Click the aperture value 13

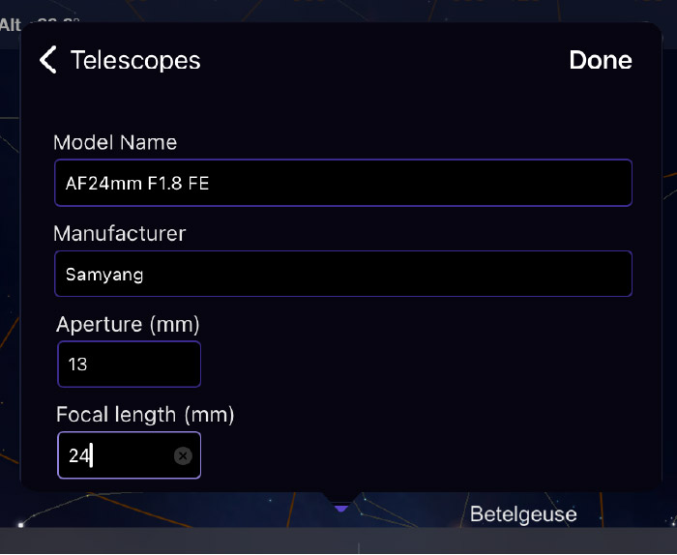(x=77, y=365)
